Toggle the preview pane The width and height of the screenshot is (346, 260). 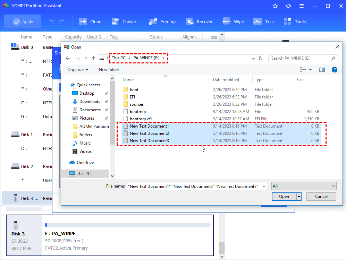[x=322, y=70]
